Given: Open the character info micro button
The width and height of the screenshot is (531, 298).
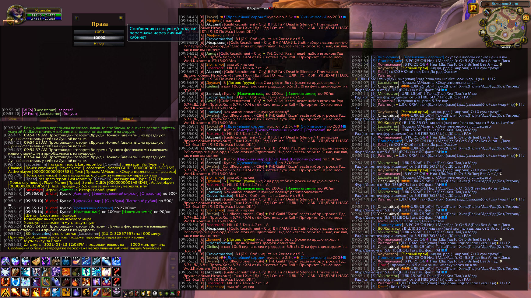Looking at the screenshot, I should (125, 293).
